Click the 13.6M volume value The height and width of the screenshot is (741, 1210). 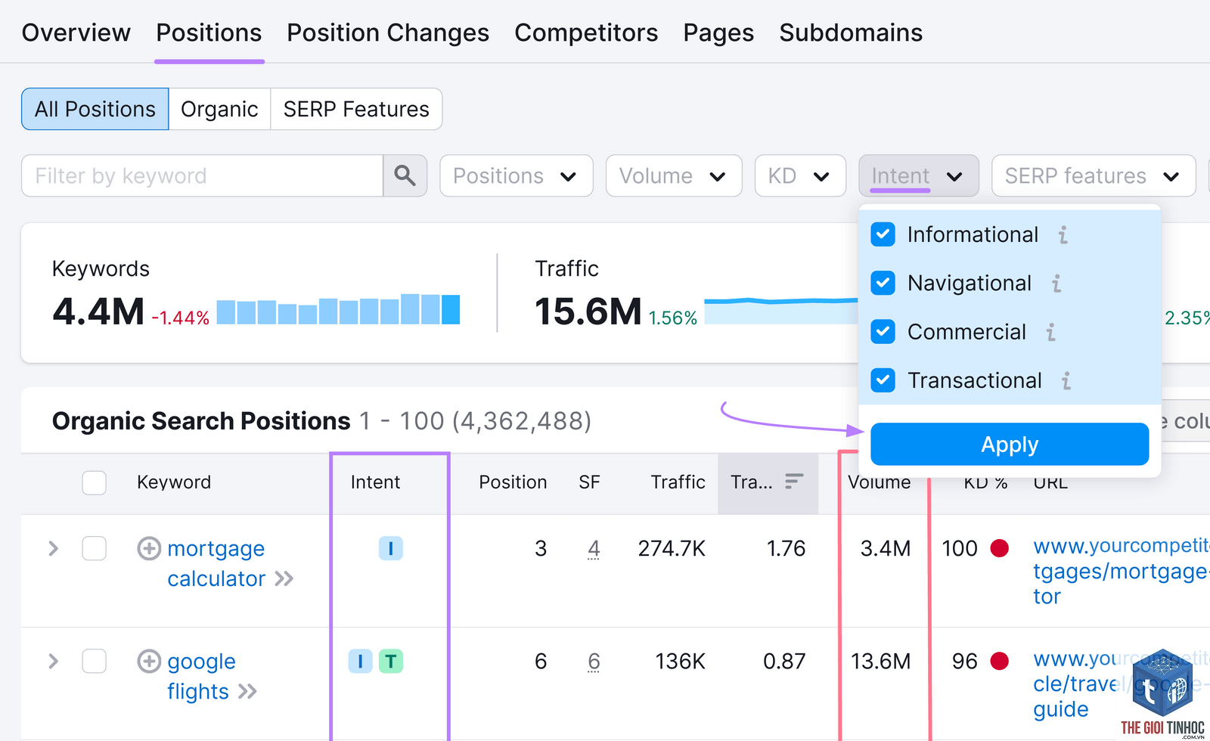click(880, 662)
